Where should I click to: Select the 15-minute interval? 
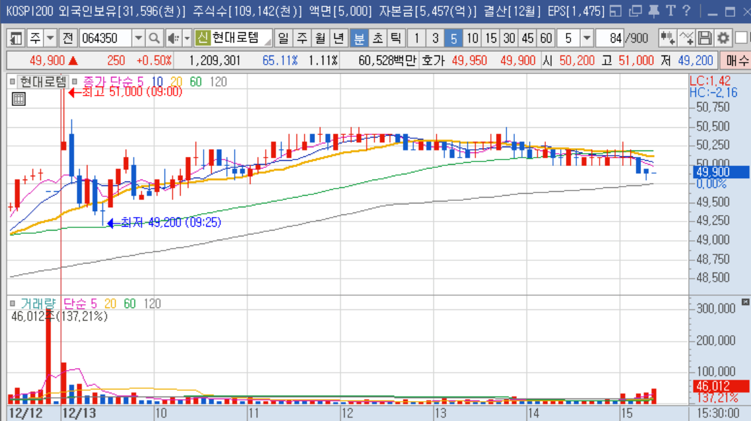pyautogui.click(x=490, y=38)
